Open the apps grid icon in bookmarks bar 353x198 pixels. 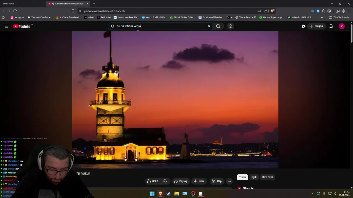[x=4, y=17]
